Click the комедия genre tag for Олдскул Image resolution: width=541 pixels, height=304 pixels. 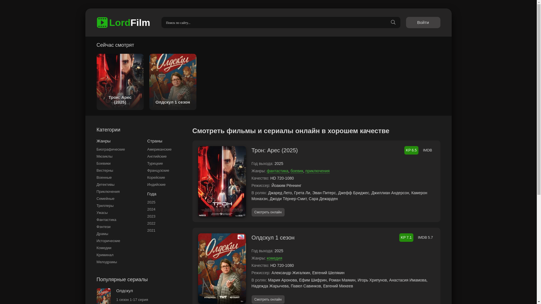(x=274, y=258)
